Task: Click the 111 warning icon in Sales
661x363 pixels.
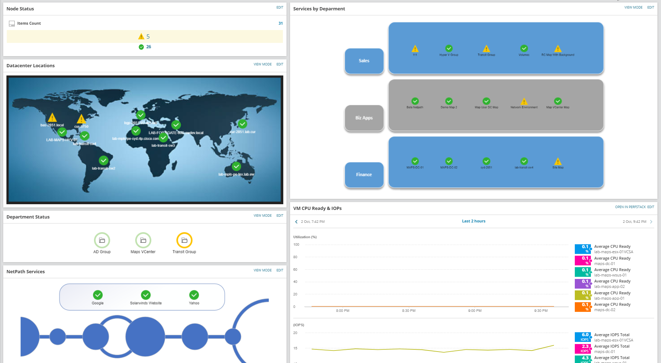Action: point(415,49)
